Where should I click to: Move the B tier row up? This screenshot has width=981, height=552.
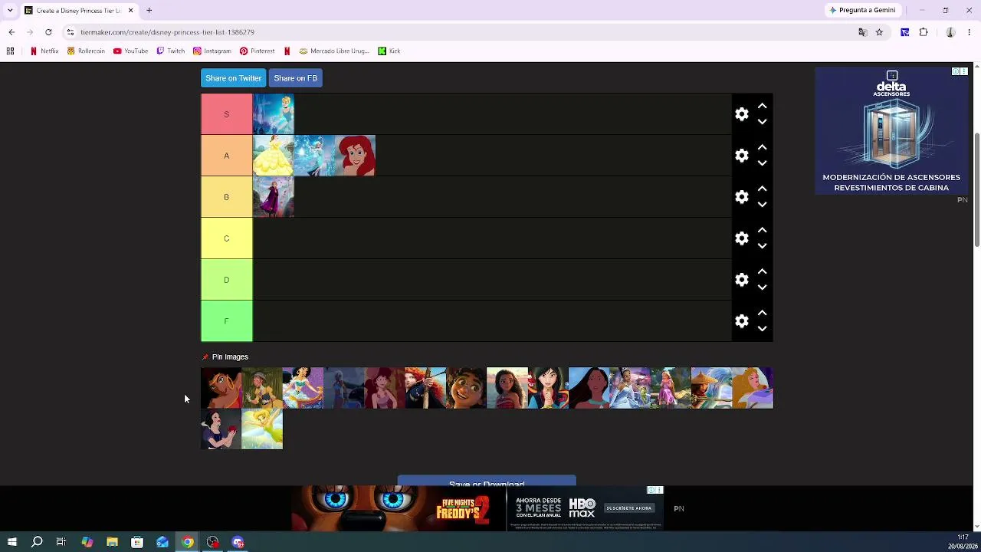pyautogui.click(x=762, y=189)
